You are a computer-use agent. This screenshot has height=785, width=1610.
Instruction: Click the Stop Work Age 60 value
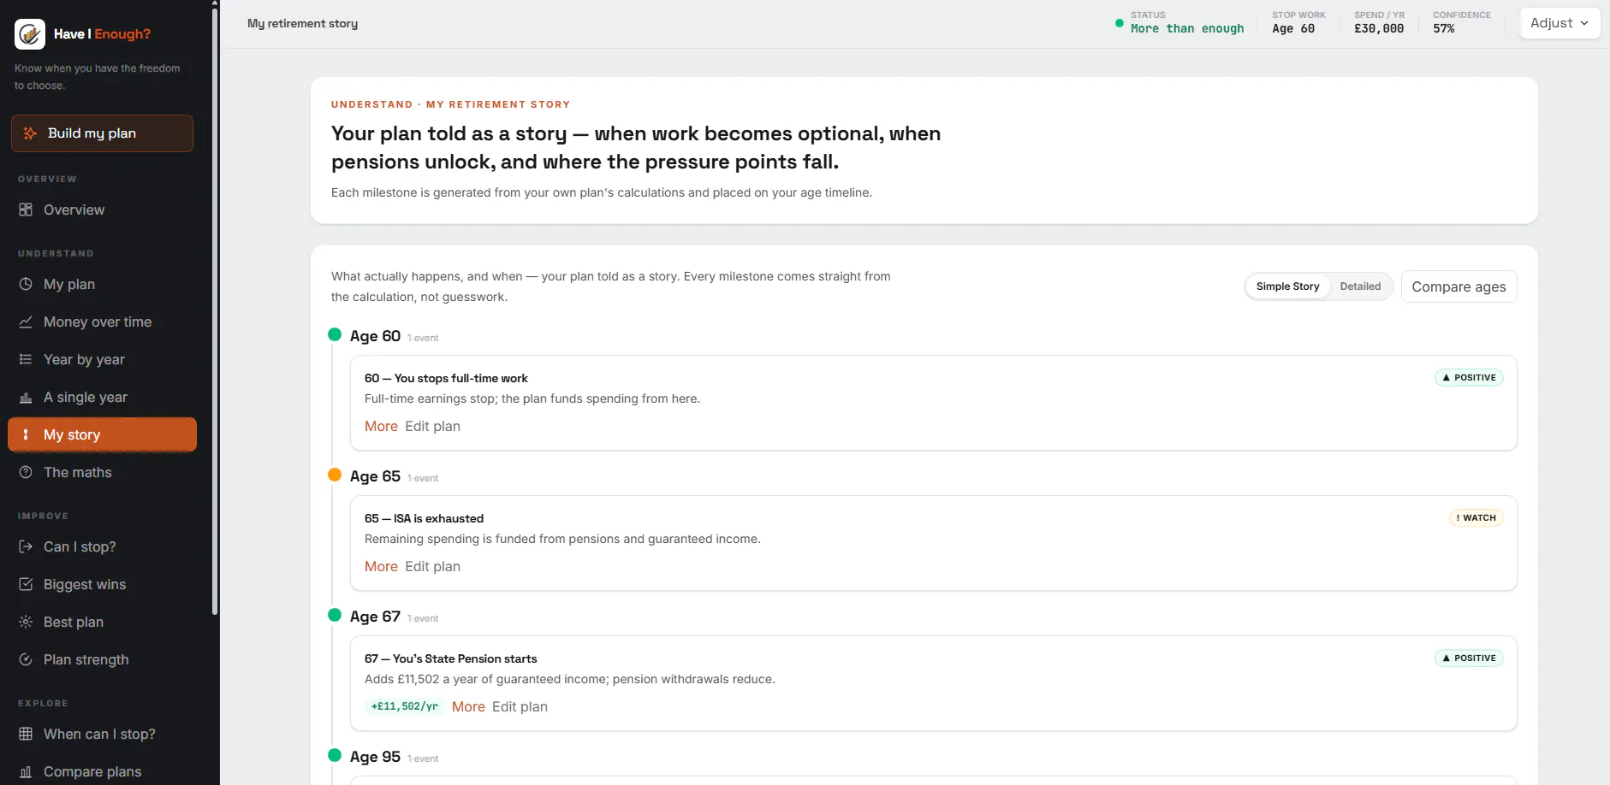[1293, 28]
